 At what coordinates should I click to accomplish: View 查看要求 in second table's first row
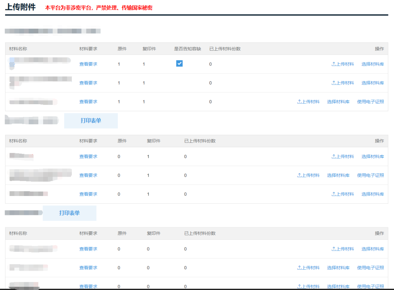click(88, 157)
